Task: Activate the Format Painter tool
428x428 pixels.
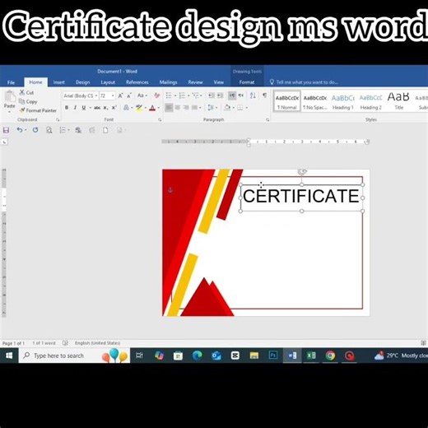Action: (38, 110)
